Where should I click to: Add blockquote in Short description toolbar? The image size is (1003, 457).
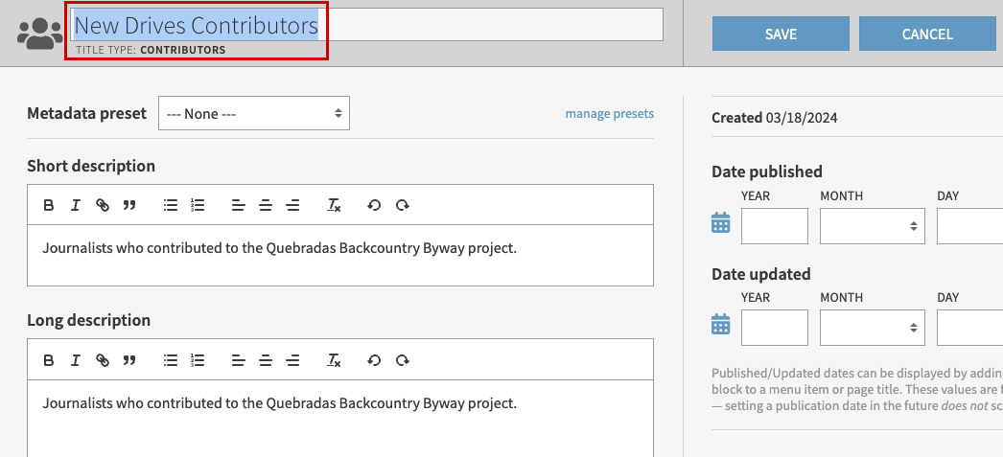[x=129, y=205]
